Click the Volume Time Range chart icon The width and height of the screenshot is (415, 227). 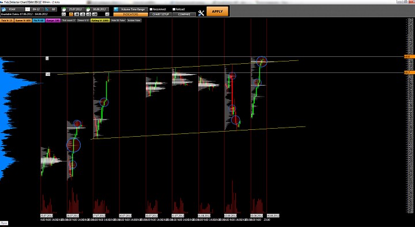coord(116,9)
